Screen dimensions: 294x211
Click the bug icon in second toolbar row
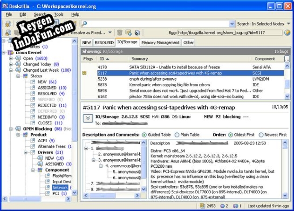pyautogui.click(x=8, y=33)
